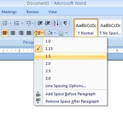
Task: Click the Line Spacing button
Action: tap(39, 33)
